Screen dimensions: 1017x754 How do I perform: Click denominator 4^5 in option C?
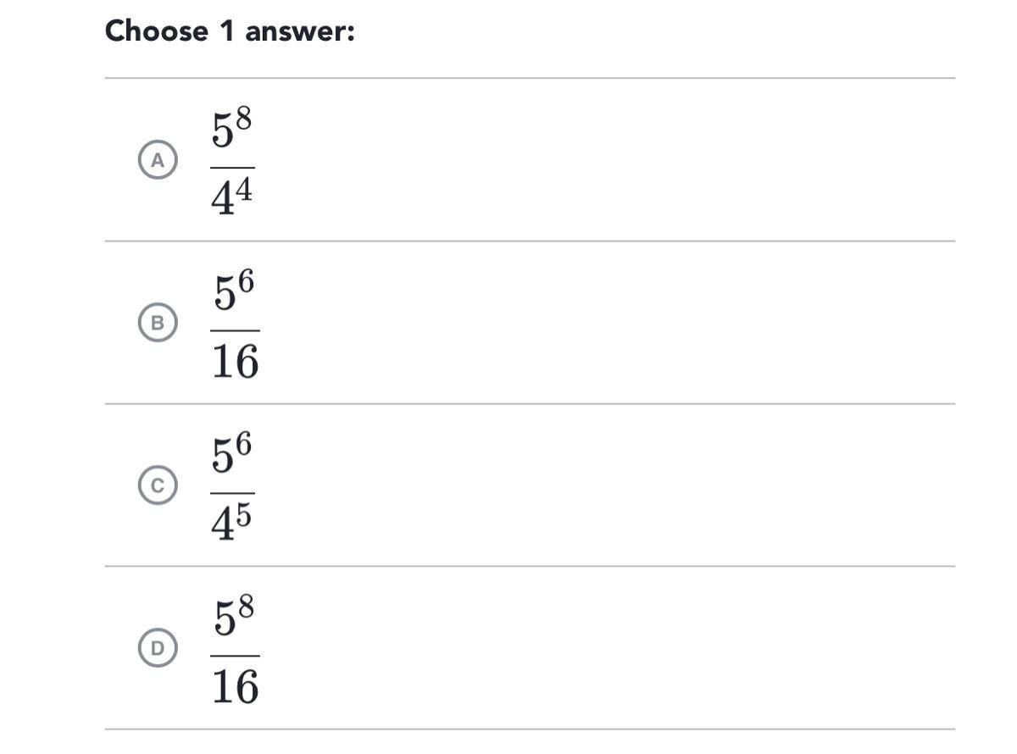point(232,526)
